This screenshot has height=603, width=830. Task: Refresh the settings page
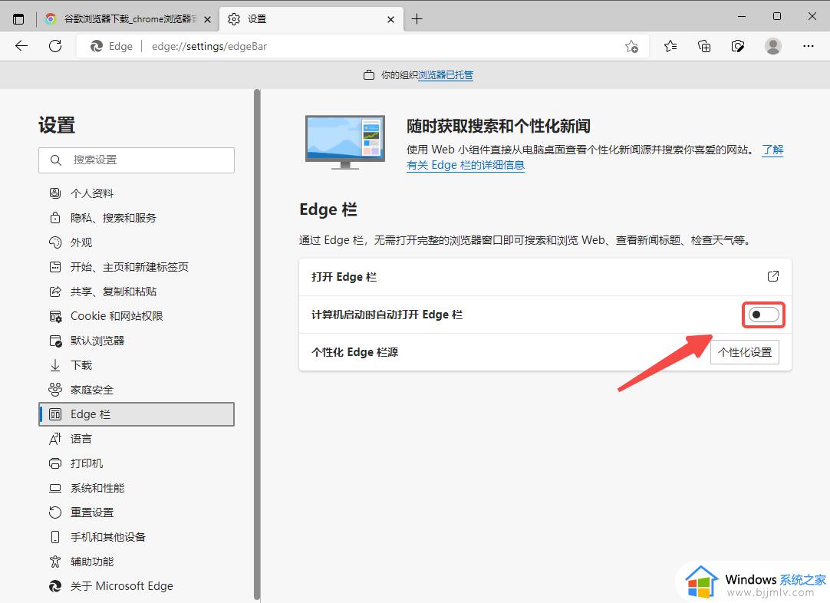[55, 46]
